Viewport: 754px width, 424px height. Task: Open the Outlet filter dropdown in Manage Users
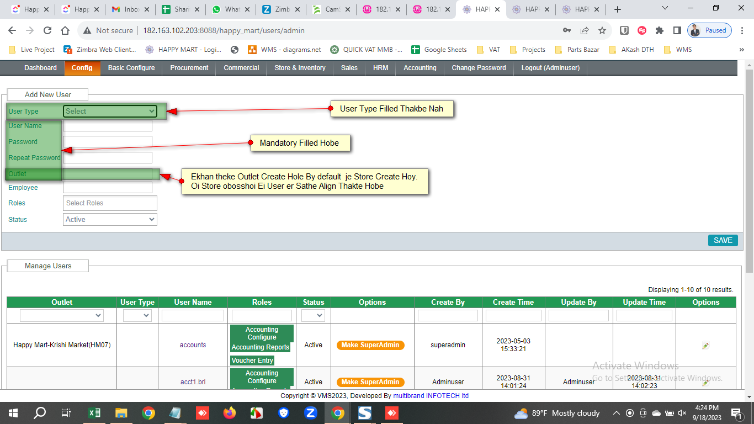coord(61,315)
